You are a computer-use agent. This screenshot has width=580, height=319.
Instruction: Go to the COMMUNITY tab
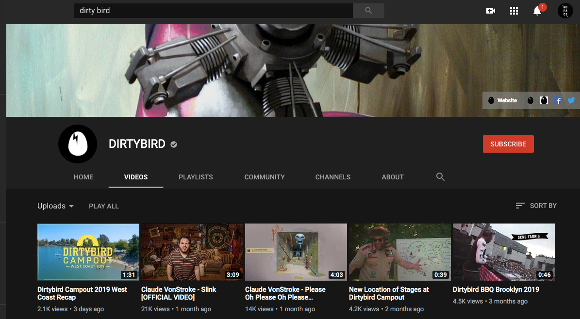coord(265,177)
